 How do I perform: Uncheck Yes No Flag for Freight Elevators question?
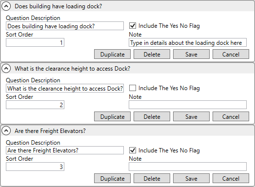(x=133, y=150)
